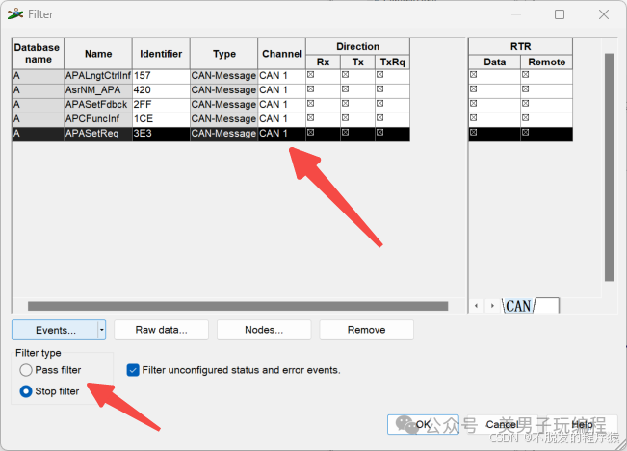Toggle Filter unconfigured status and error events
627x451 pixels.
coord(133,370)
